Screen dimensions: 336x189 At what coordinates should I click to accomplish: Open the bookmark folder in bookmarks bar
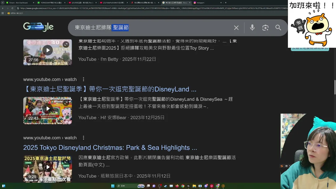(x=16, y=13)
